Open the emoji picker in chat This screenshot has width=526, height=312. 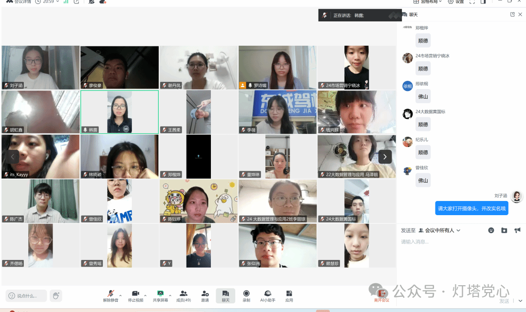click(x=491, y=230)
